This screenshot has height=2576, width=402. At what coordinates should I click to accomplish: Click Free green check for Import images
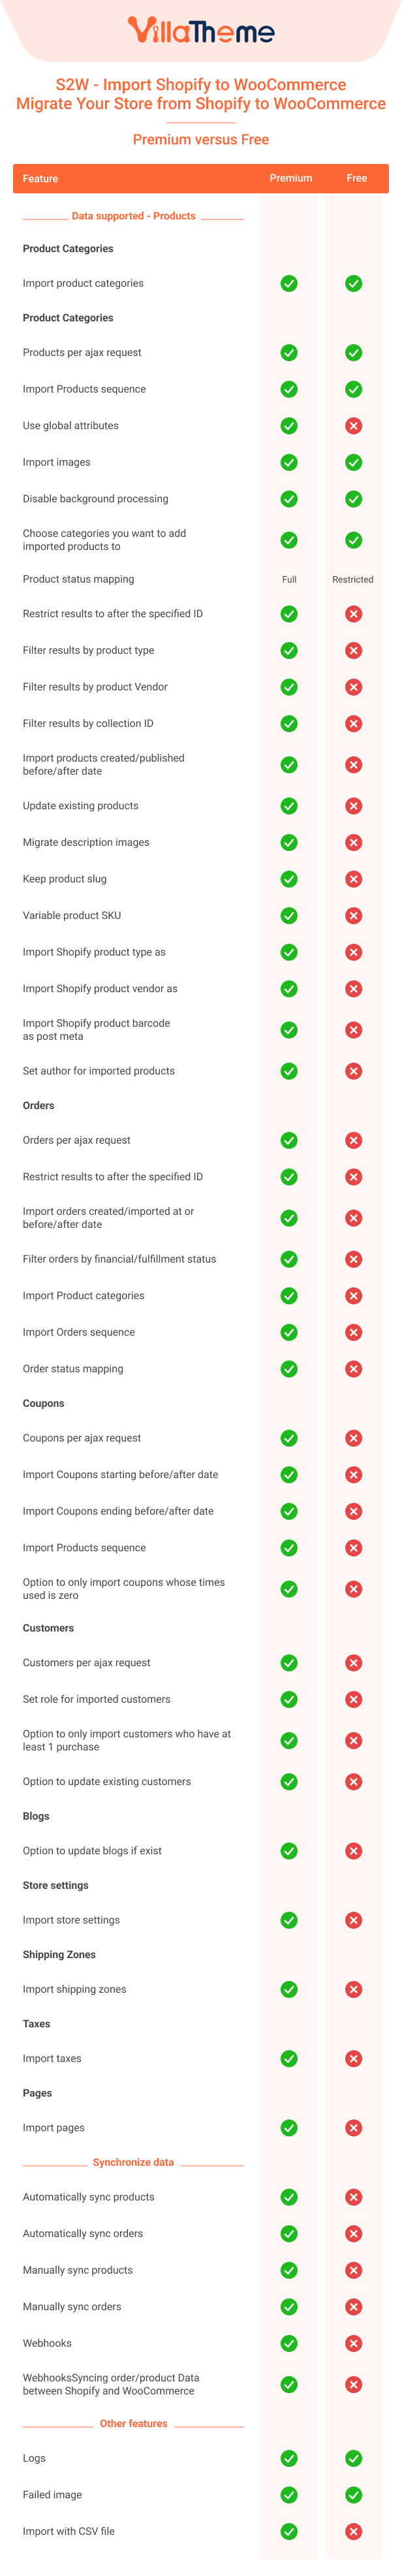point(353,462)
